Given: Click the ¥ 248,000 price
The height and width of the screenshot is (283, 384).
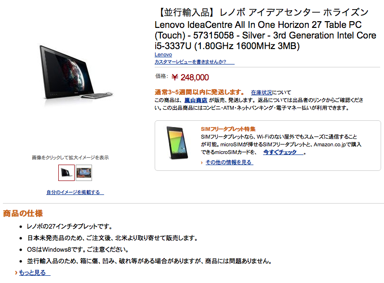Looking at the screenshot, I should (190, 77).
